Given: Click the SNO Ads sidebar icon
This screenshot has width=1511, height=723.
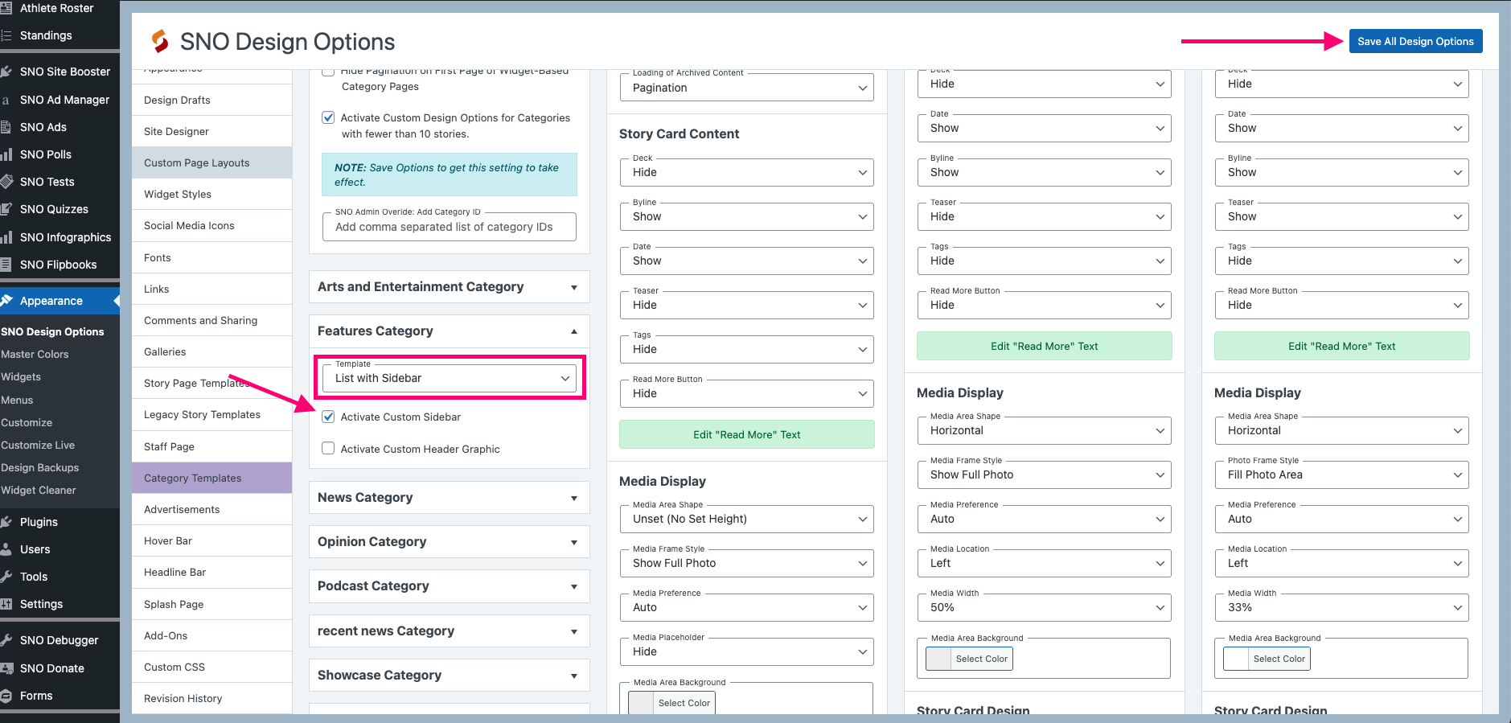Looking at the screenshot, I should click(x=6, y=127).
